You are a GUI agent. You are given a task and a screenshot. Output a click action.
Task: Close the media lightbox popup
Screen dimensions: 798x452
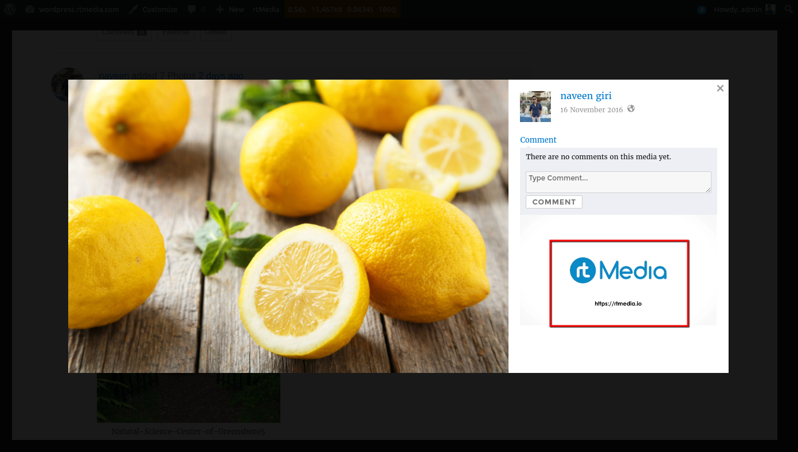(720, 88)
